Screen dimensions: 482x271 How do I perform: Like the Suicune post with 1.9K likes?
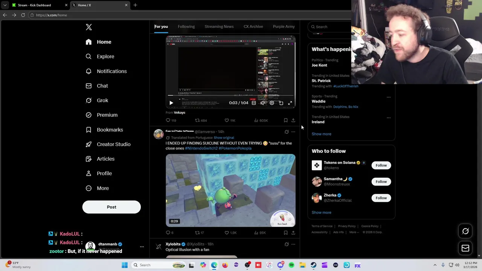coord(230,233)
